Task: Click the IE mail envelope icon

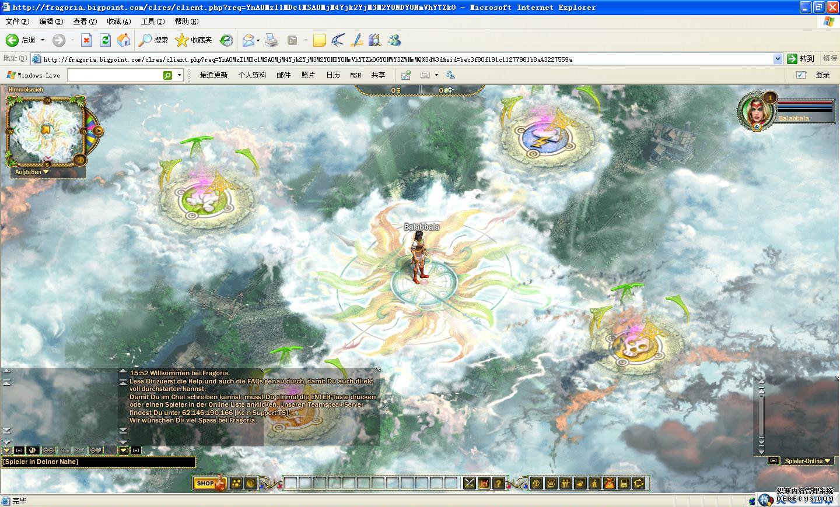Action: click(249, 40)
